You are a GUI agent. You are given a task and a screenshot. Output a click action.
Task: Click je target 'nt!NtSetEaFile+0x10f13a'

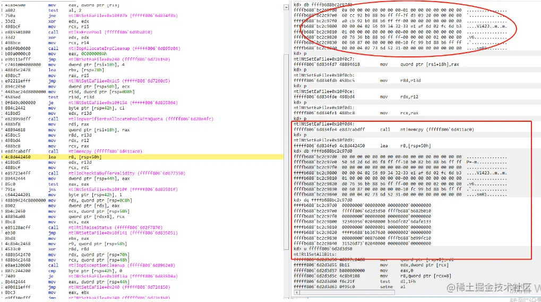tap(123, 276)
